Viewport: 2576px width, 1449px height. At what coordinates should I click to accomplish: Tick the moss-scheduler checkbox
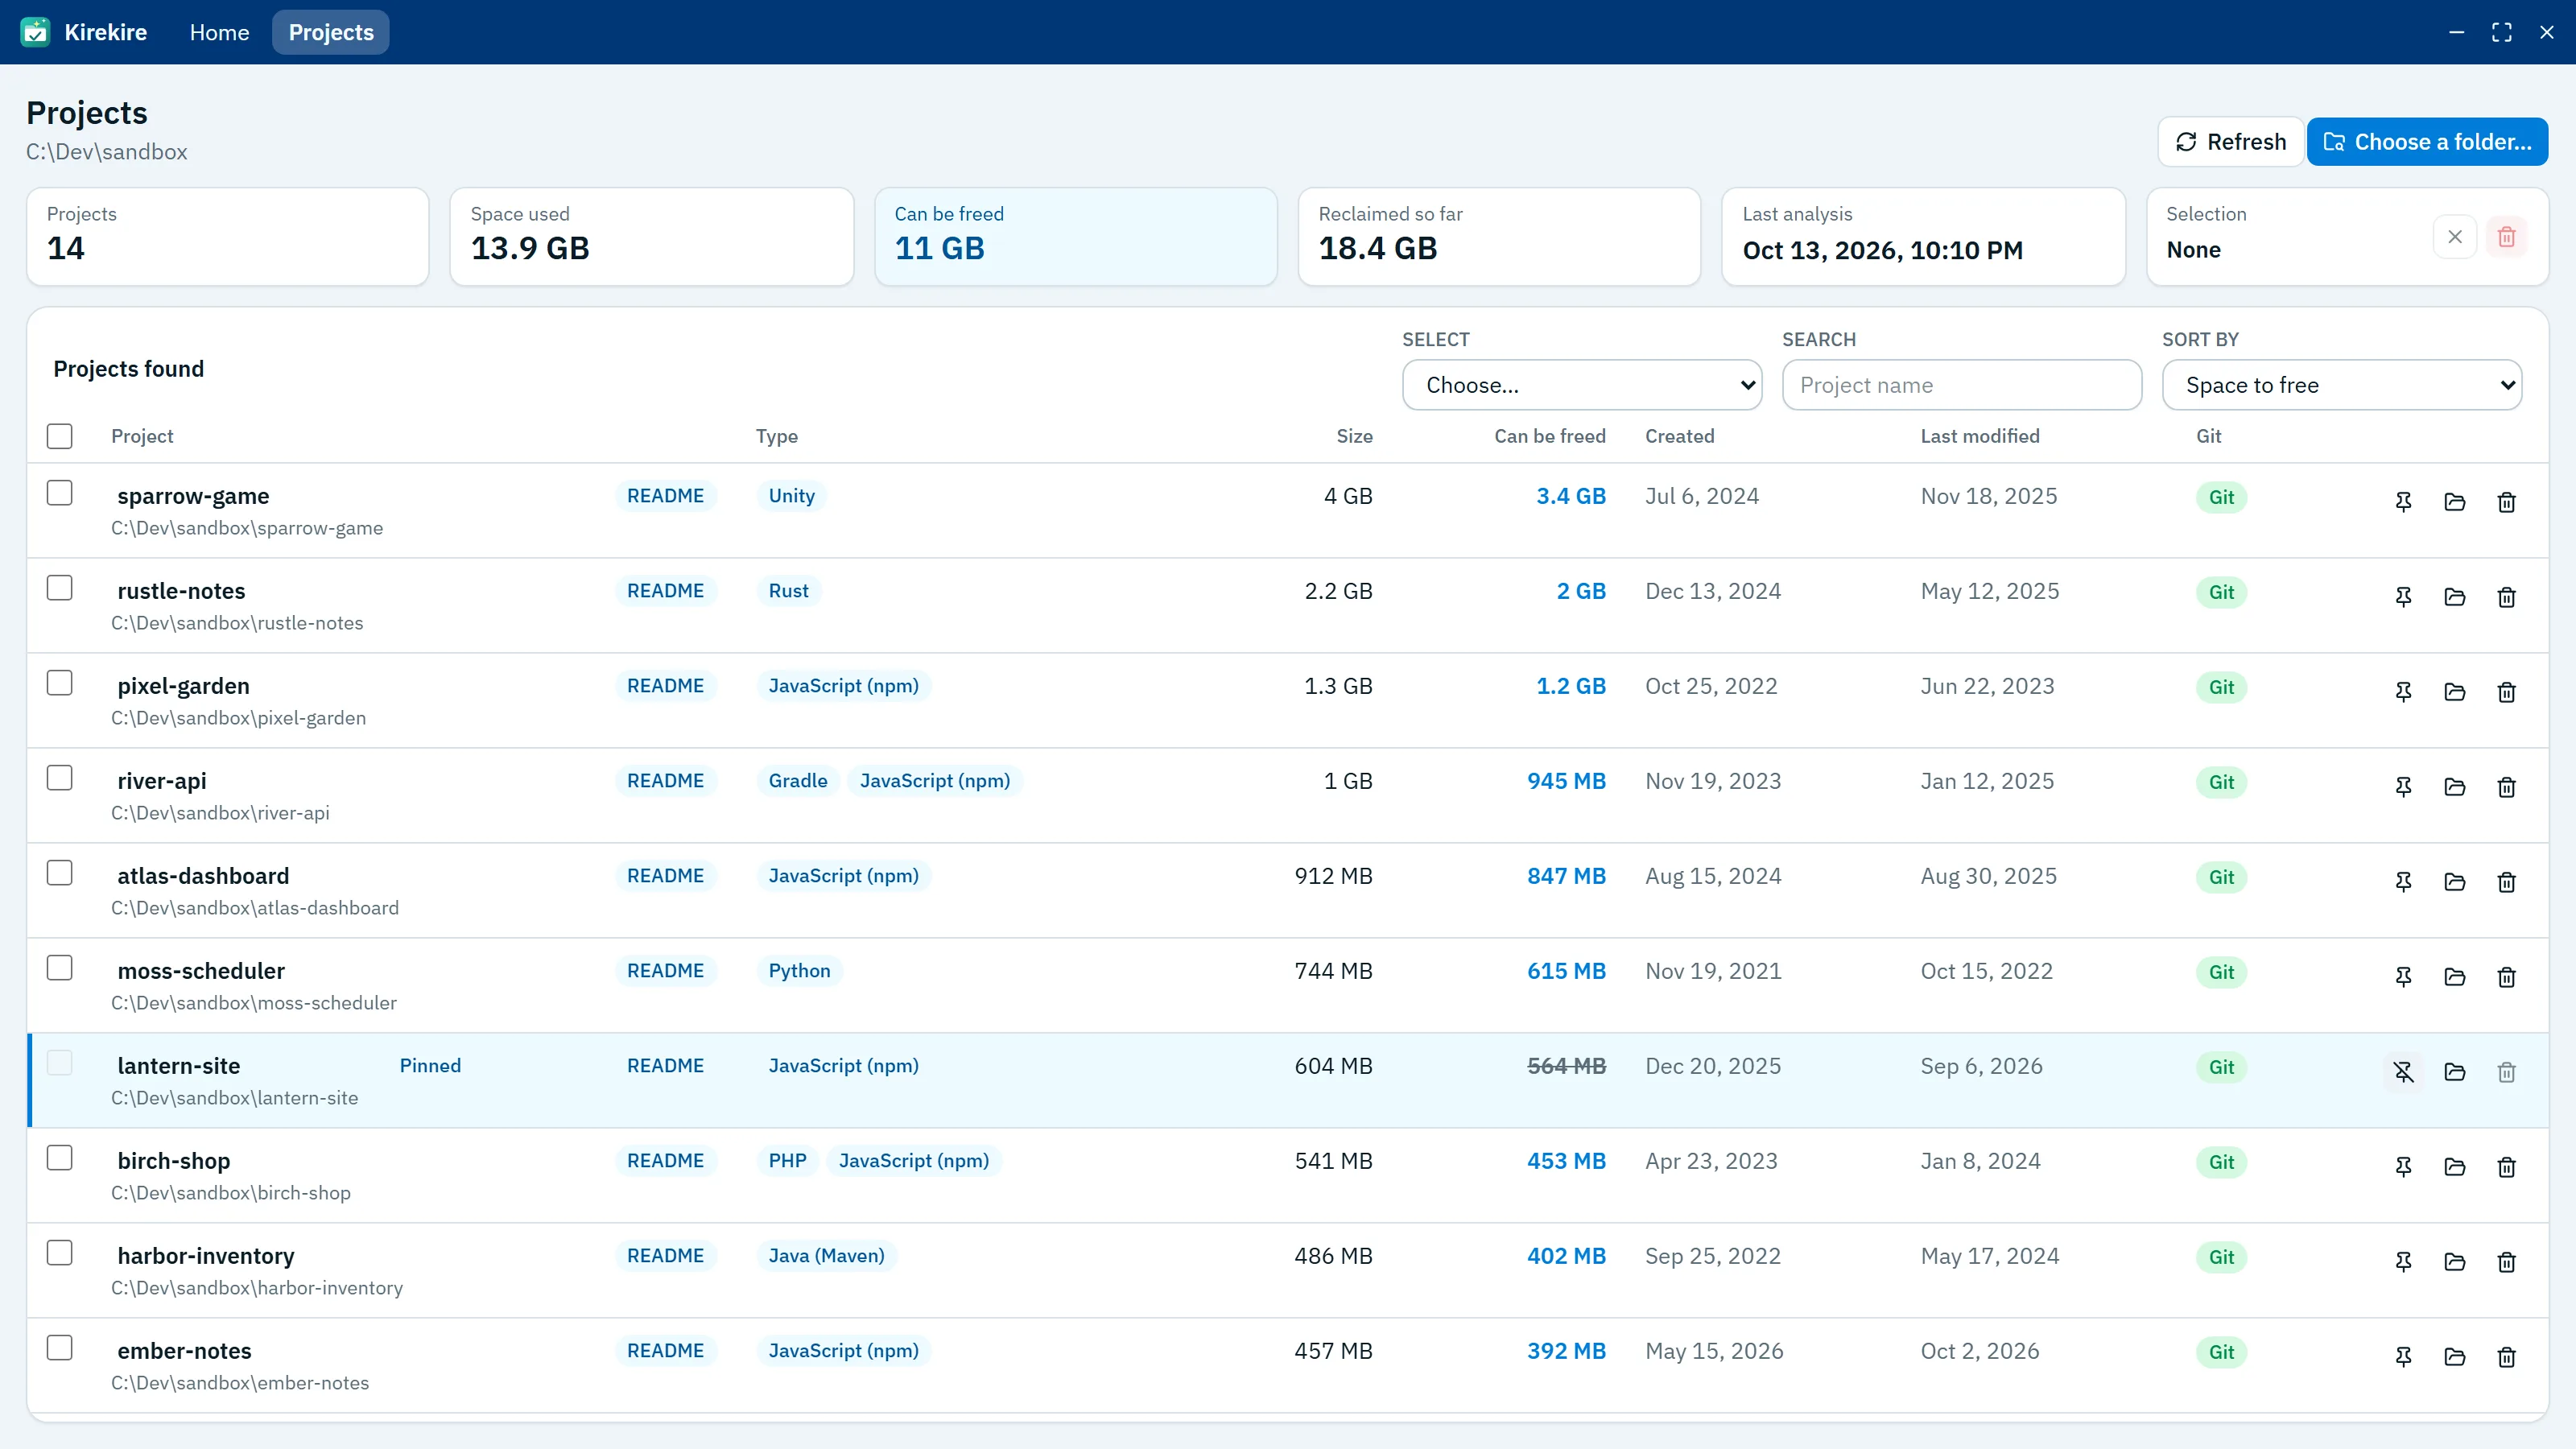tap(60, 968)
